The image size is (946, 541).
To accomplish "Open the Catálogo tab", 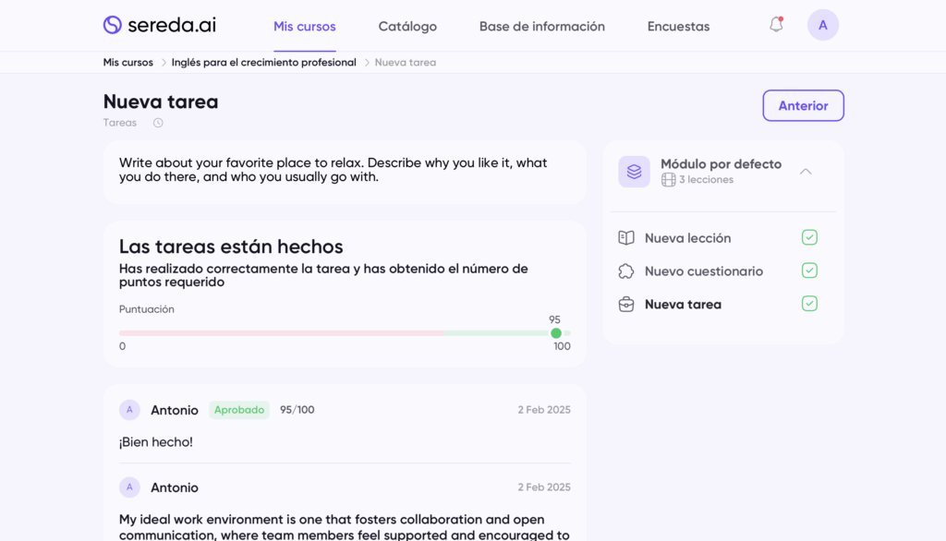I will pos(407,27).
